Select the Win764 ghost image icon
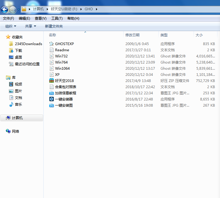Viewport: 220px width, 198px height. [52, 62]
